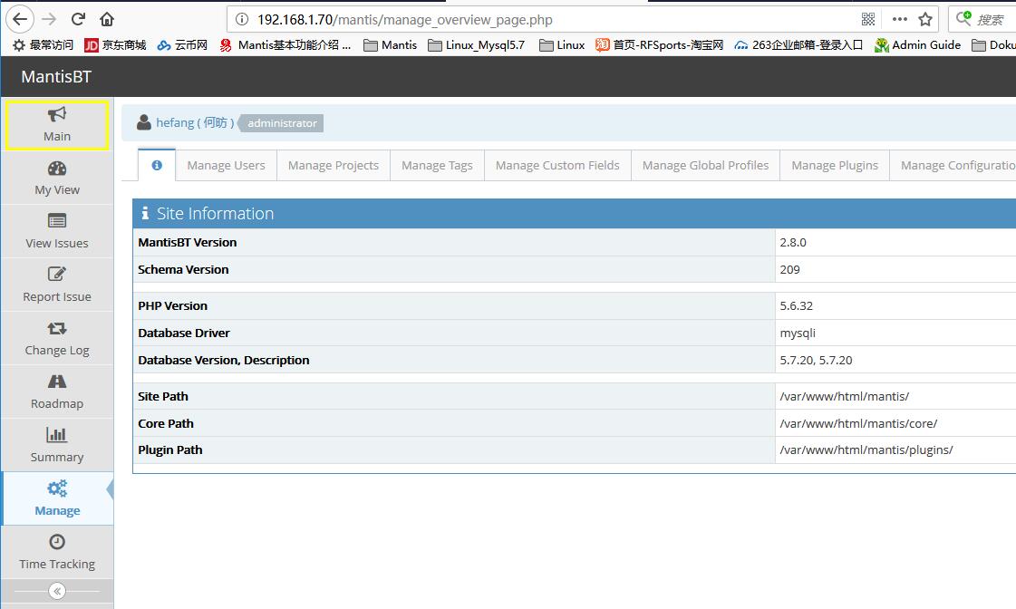The image size is (1016, 609).
Task: Click the hefang username link
Action: pyautogui.click(x=175, y=122)
